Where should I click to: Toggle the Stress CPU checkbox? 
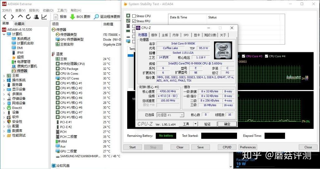click(134, 16)
